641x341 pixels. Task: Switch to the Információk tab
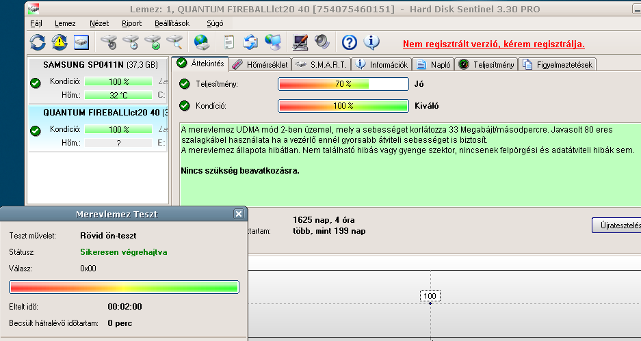(x=382, y=64)
